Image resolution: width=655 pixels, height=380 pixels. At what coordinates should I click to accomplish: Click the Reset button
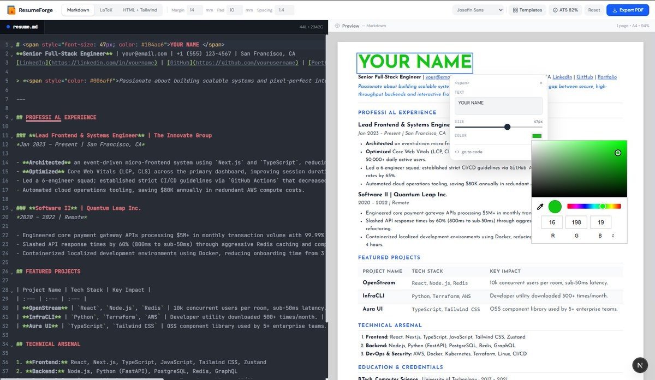[594, 10]
